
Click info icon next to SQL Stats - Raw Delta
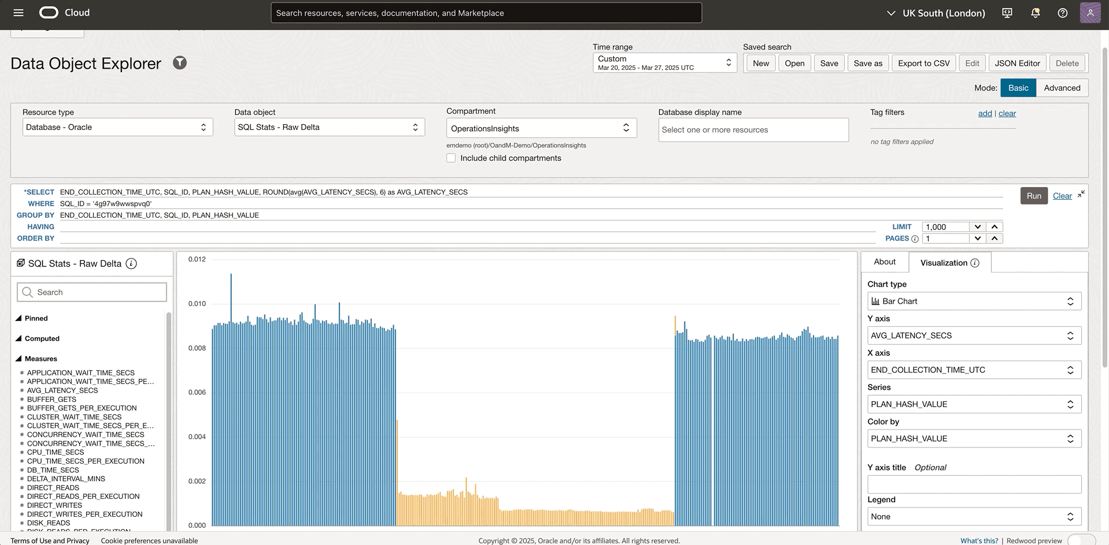coord(131,264)
